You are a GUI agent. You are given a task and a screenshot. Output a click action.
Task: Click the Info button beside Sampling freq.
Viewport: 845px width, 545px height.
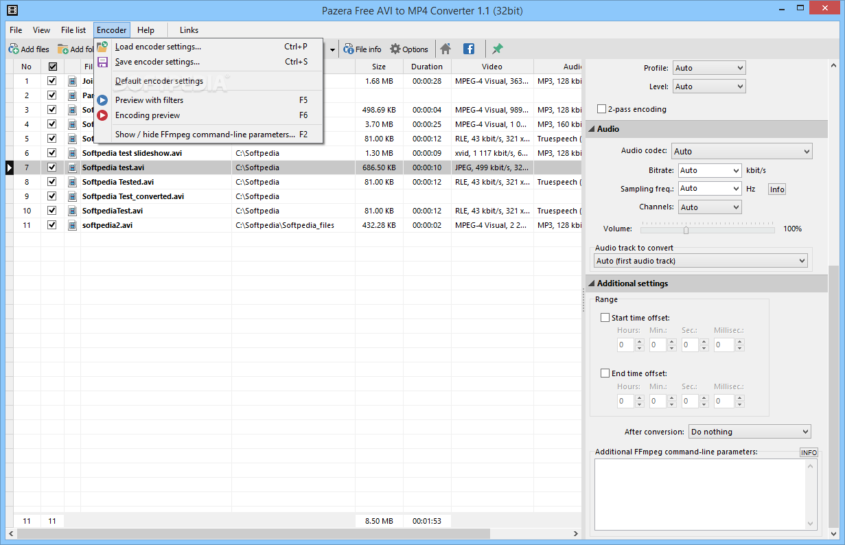[x=776, y=189]
